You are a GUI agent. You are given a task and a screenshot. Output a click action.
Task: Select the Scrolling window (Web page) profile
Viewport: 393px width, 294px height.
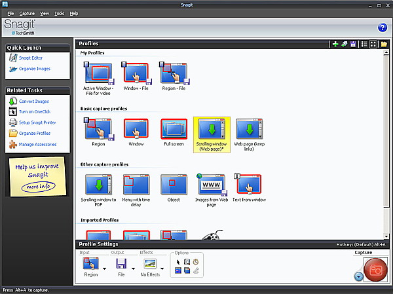click(212, 135)
